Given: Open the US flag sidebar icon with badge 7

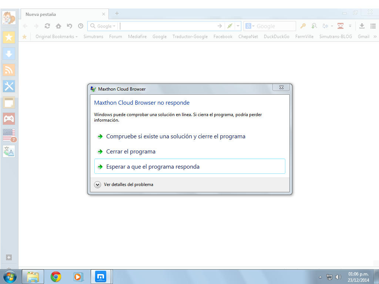Looking at the screenshot, I should [9, 135].
